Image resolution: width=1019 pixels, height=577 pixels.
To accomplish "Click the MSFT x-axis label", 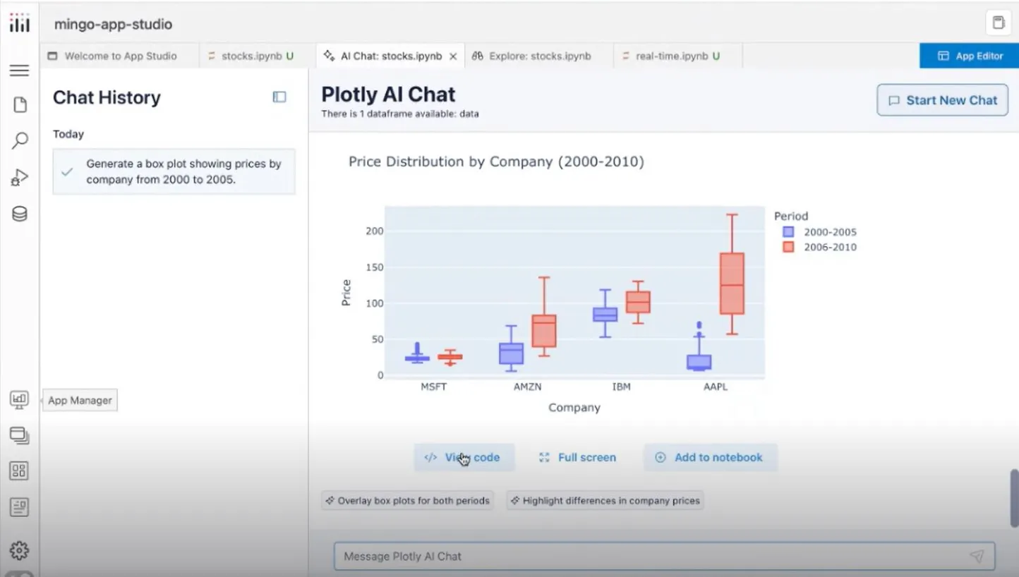I will (433, 387).
